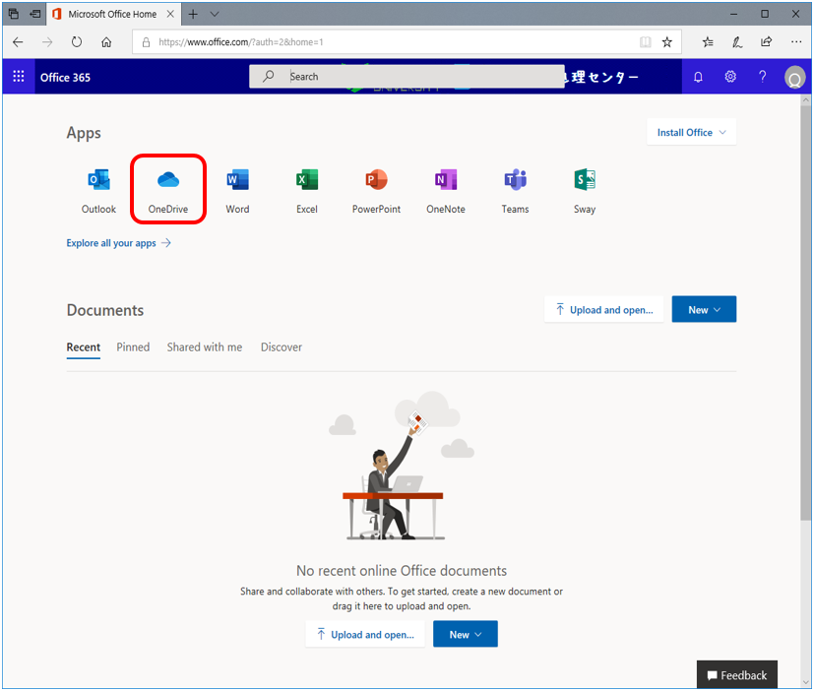
Task: Click Upload and open beside Documents heading
Action: click(x=603, y=309)
